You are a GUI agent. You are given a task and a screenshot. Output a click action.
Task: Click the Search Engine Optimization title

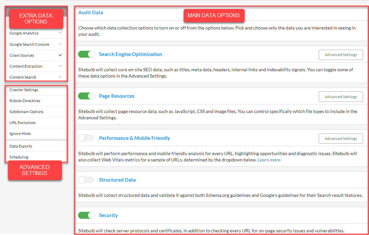tap(130, 54)
